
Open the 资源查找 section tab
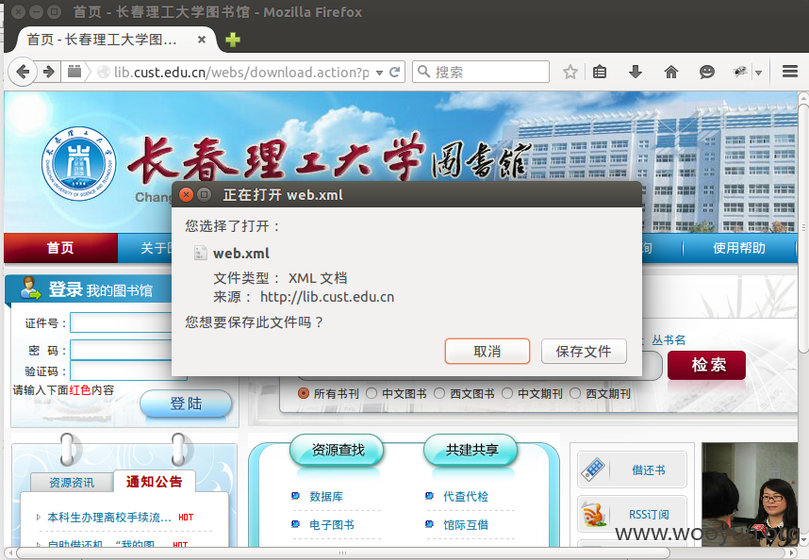[338, 450]
